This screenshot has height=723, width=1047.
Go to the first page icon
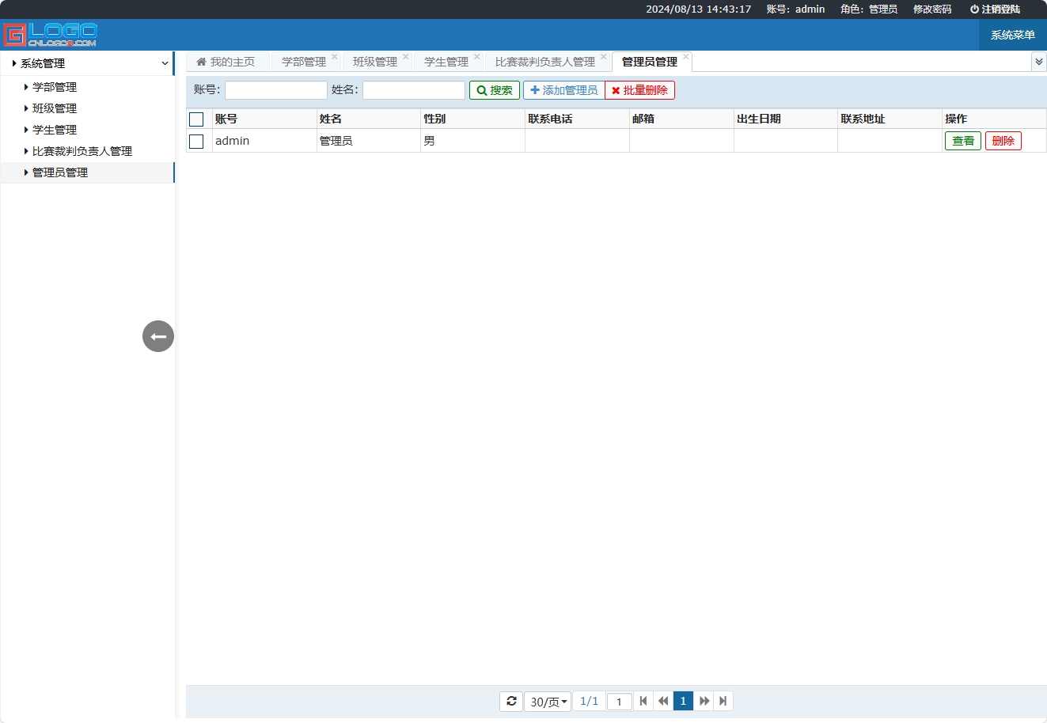pyautogui.click(x=643, y=701)
